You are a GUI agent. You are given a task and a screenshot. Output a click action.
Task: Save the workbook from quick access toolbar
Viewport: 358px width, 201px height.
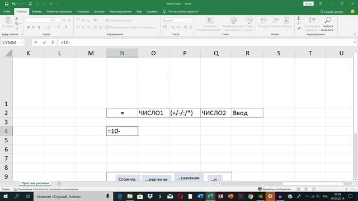[7, 4]
